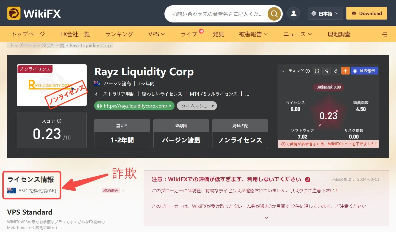
Task: Click the no valid license warning line
Action: (245, 191)
